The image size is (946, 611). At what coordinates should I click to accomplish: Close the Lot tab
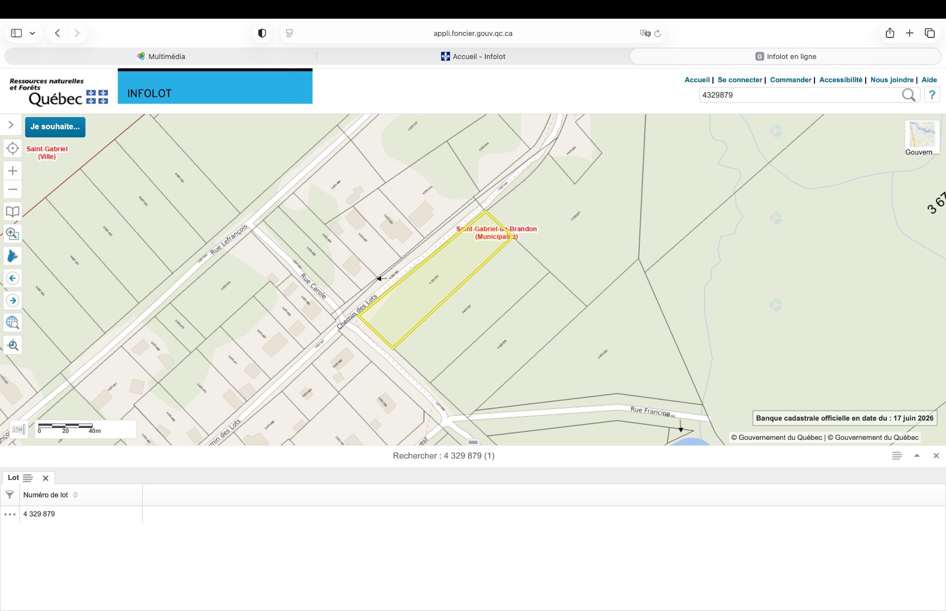[x=45, y=478]
